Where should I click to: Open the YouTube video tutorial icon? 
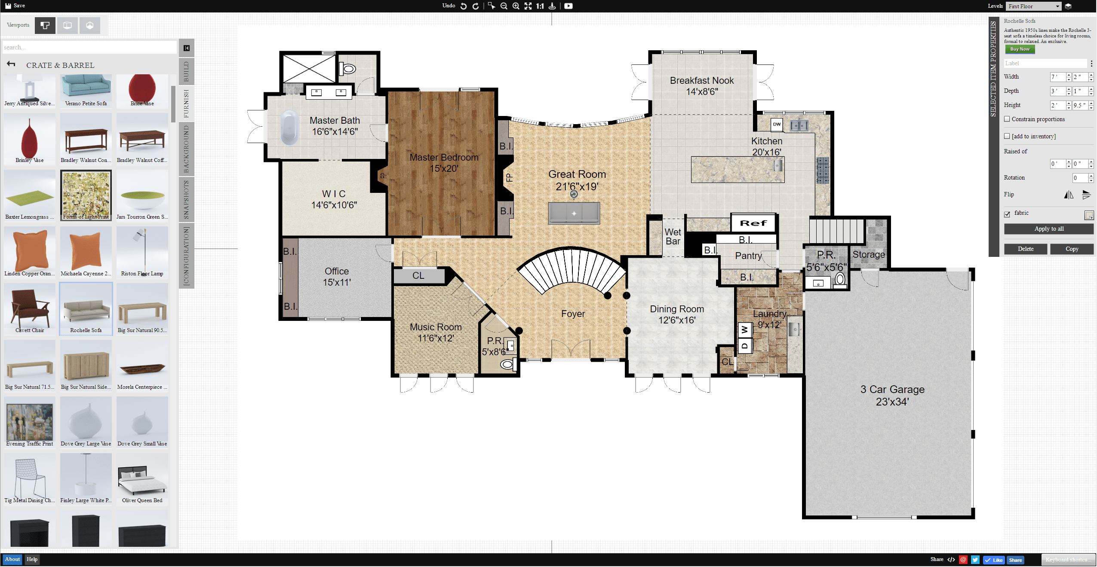coord(568,6)
